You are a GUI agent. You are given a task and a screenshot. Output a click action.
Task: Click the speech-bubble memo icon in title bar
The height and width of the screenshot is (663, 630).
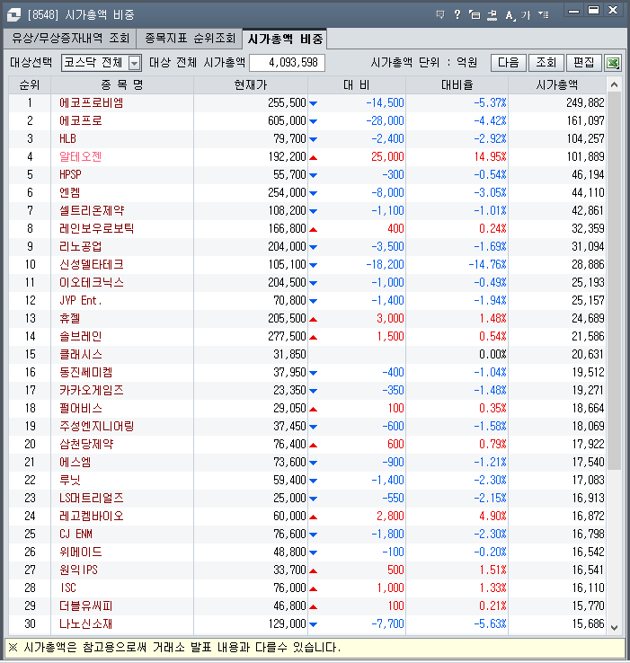(440, 14)
